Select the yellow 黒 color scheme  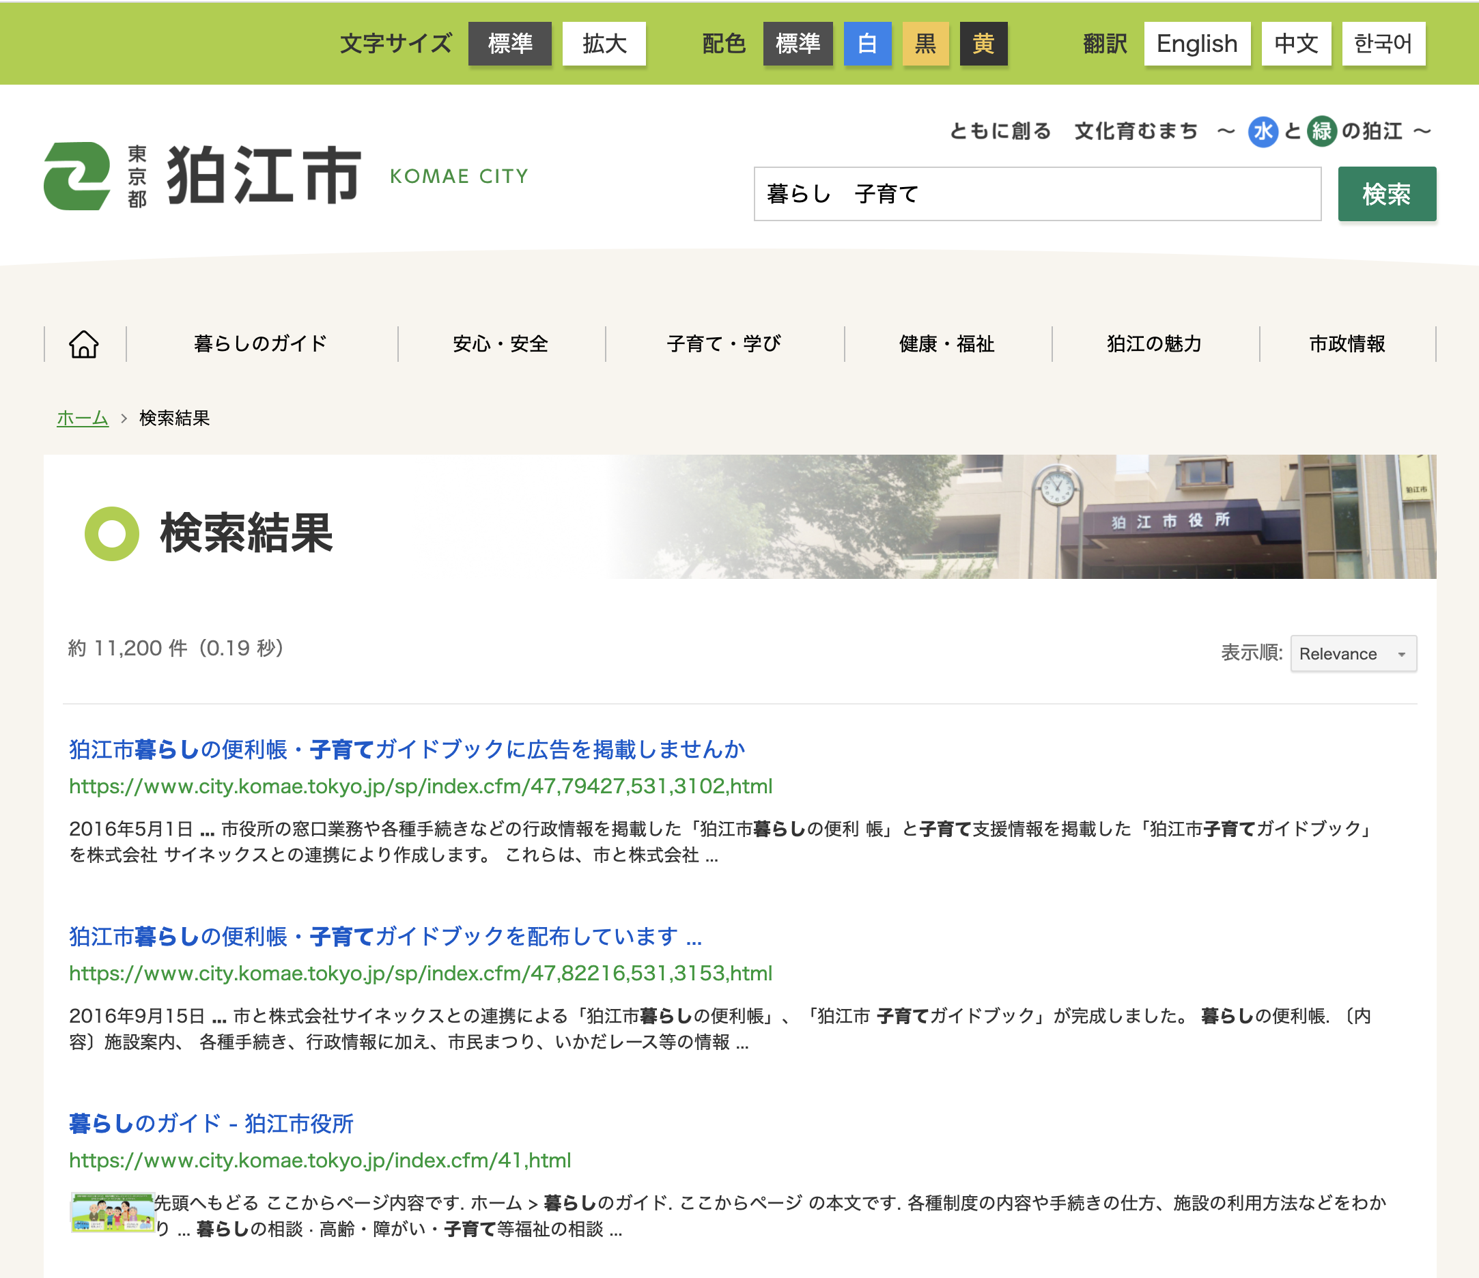pyautogui.click(x=926, y=44)
